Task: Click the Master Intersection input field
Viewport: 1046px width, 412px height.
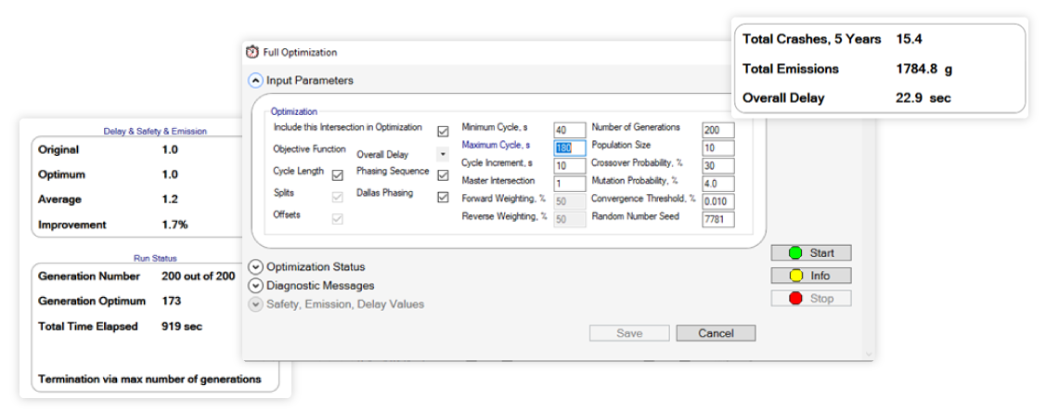Action: [570, 184]
